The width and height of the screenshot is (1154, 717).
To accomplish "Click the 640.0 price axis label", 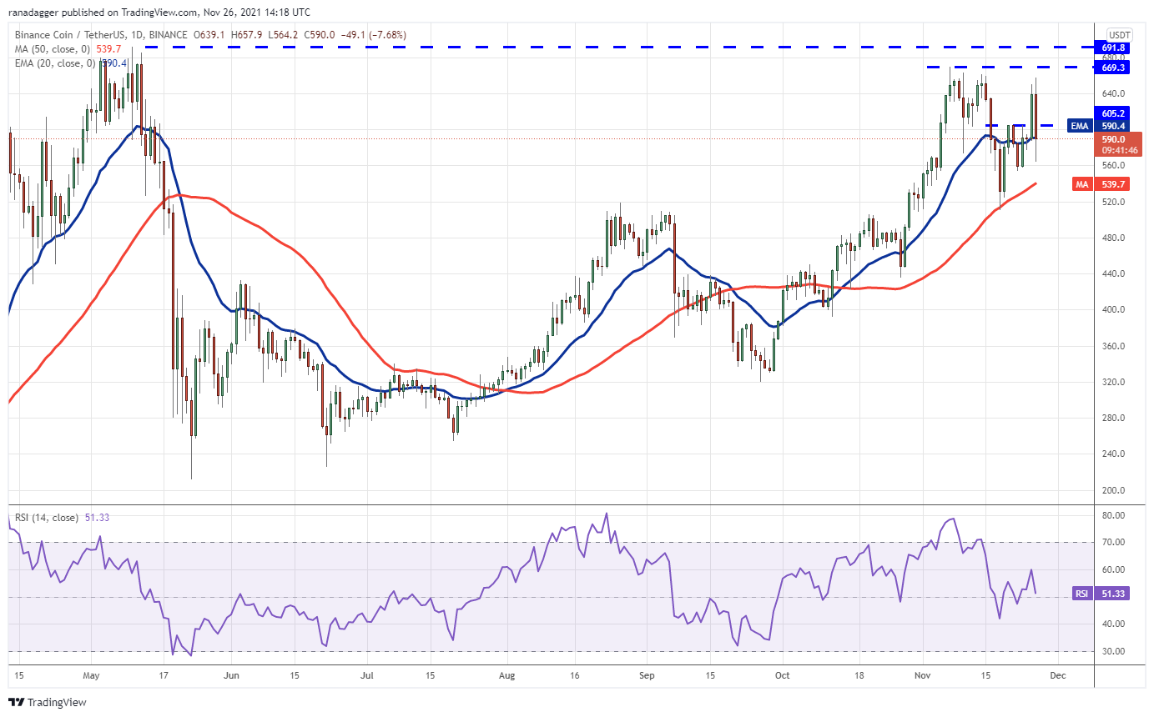I will (x=1113, y=93).
